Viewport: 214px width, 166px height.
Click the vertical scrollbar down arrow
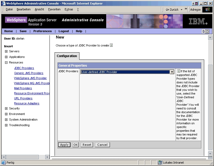(x=210, y=154)
